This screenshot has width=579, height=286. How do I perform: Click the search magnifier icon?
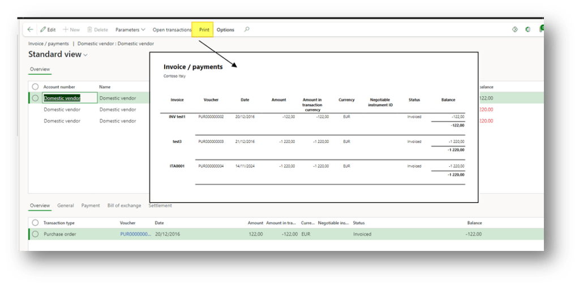coord(247,29)
